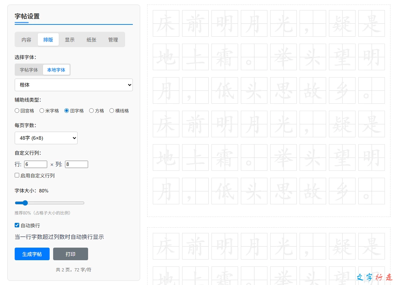Adjust the 字体大小 slider handle

point(25,203)
